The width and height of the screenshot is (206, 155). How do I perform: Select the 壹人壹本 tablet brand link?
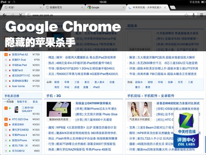tap(99, 82)
